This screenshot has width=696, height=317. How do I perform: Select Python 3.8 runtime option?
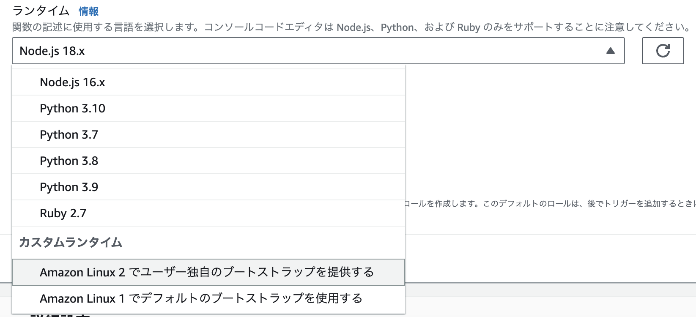[69, 161]
